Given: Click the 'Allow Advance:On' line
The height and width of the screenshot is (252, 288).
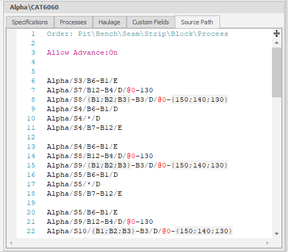Looking at the screenshot, I should point(82,53).
